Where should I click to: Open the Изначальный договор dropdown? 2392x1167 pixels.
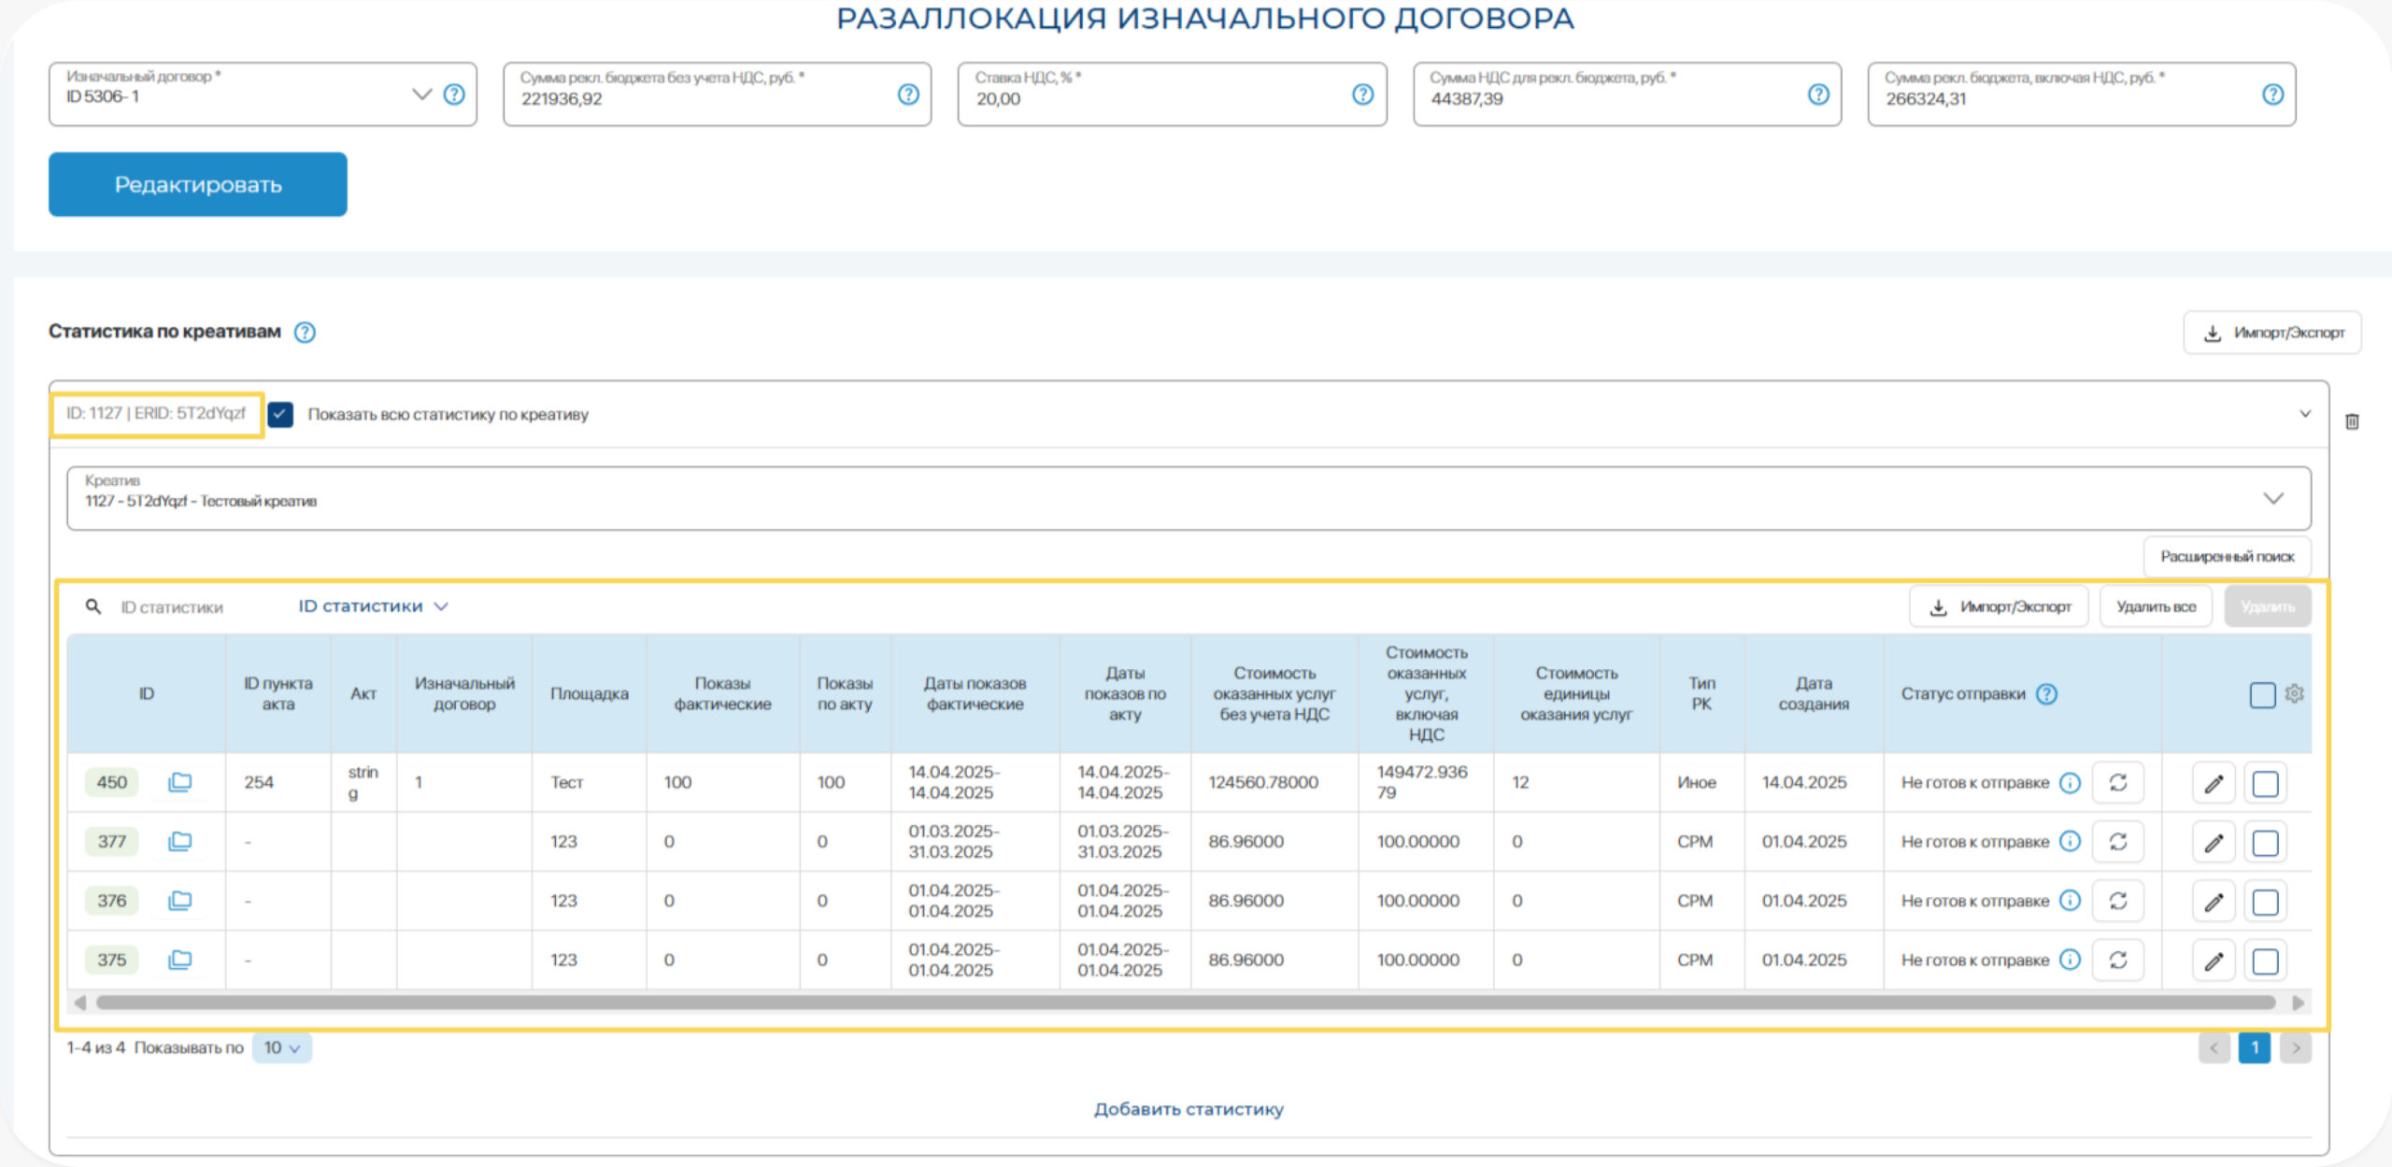pyautogui.click(x=421, y=94)
